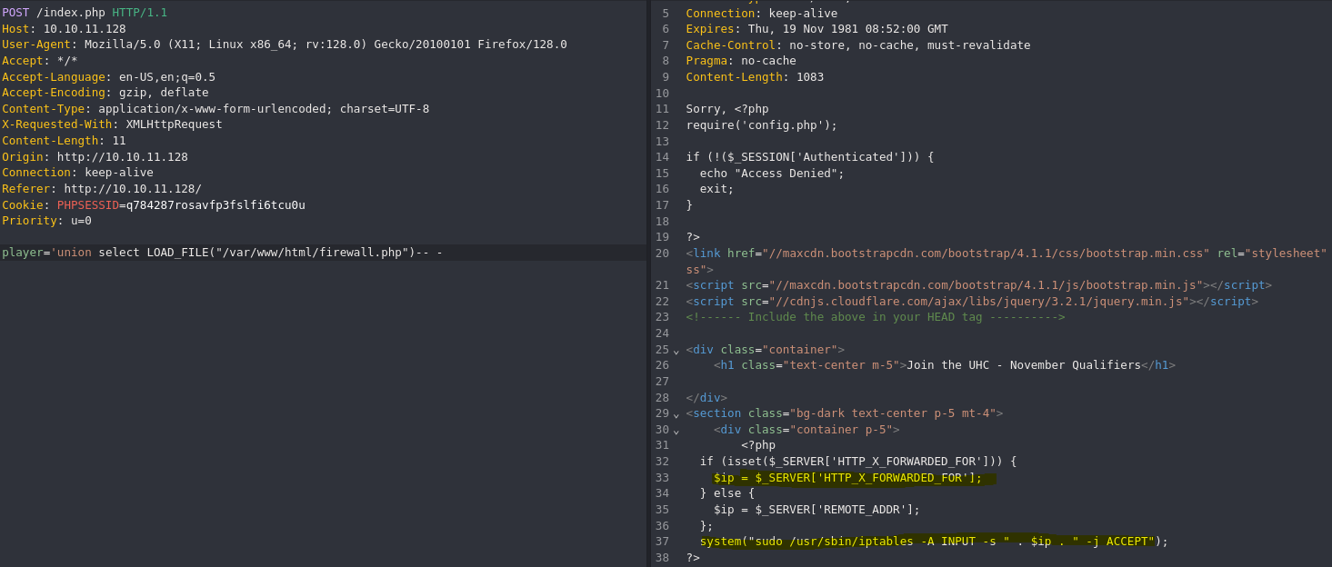
Task: Click Connection: keep-alive in the request pane
Action: coord(77,173)
